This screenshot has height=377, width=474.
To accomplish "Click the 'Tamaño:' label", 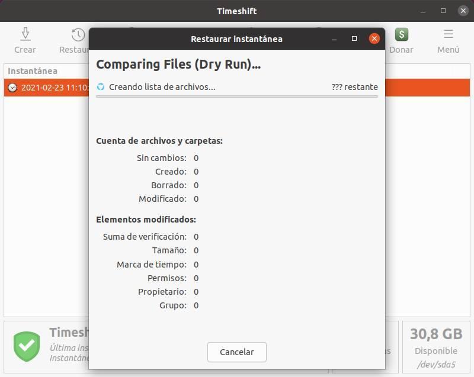I will pyautogui.click(x=169, y=250).
